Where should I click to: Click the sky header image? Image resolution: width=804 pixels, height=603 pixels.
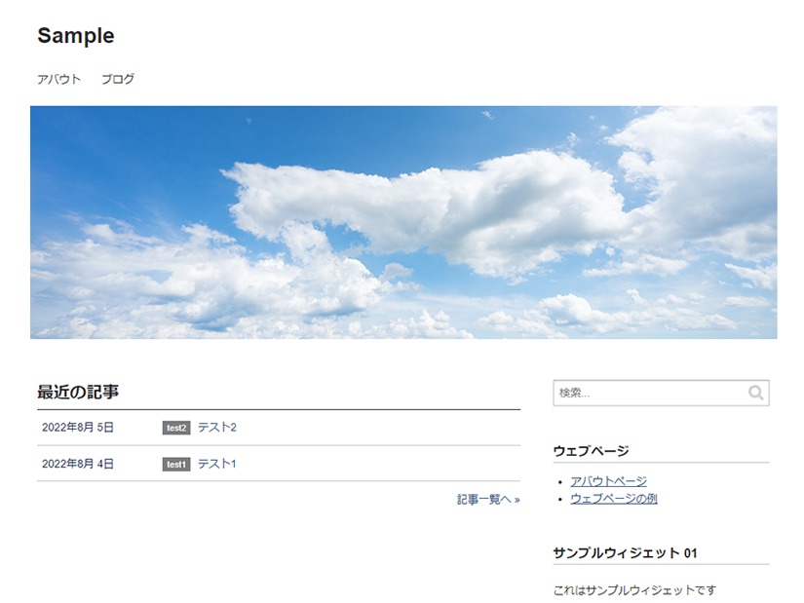[403, 222]
